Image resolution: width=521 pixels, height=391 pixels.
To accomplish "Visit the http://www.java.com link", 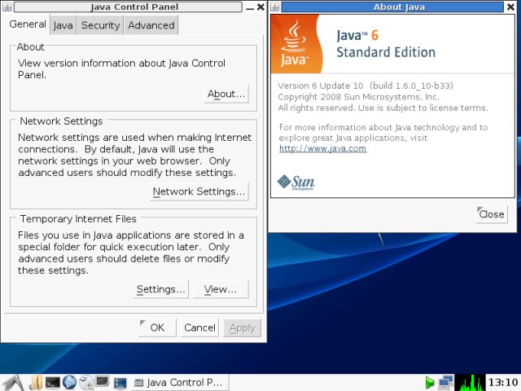I will (x=322, y=148).
